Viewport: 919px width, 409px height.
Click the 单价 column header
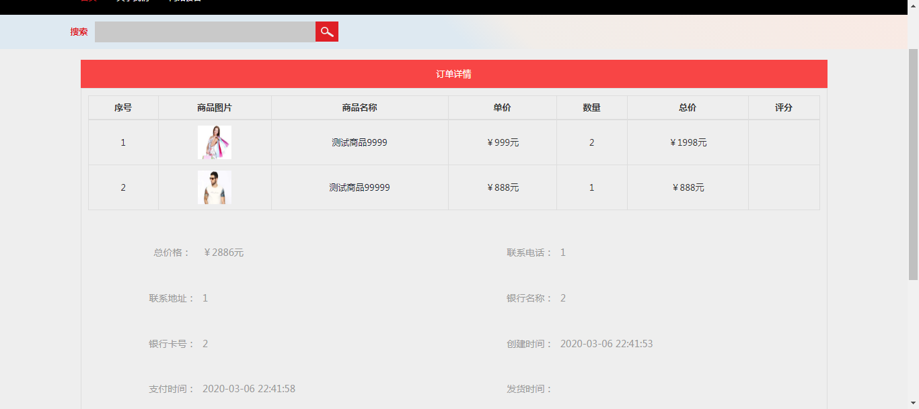(x=503, y=107)
